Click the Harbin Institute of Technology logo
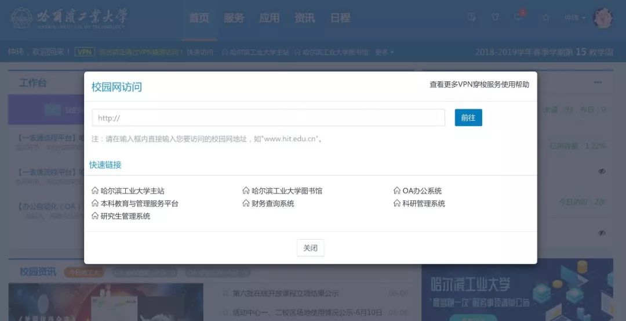 [68, 18]
